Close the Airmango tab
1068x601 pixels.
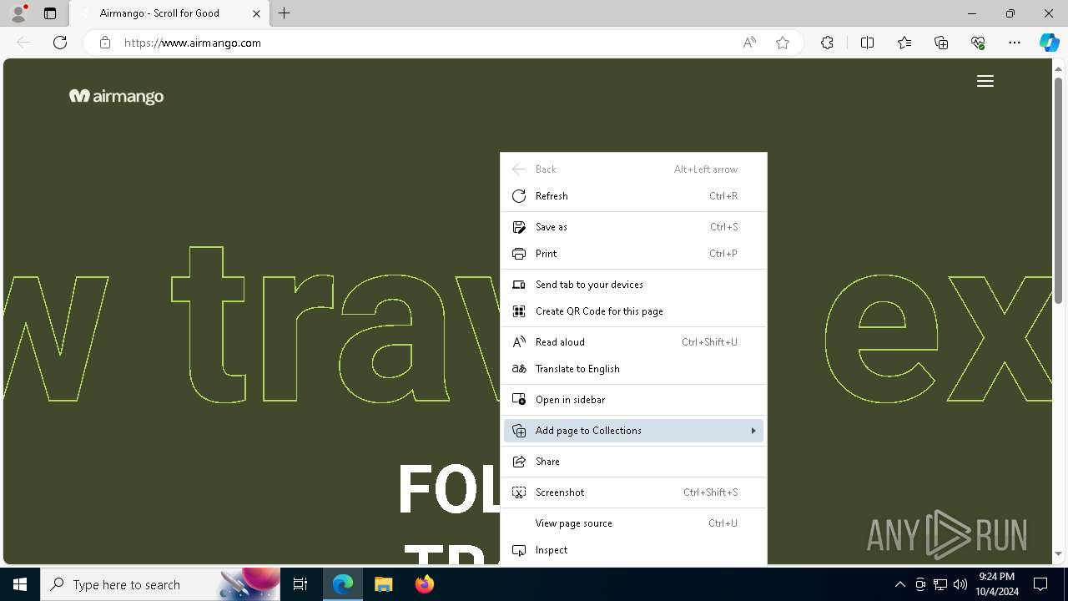click(256, 13)
